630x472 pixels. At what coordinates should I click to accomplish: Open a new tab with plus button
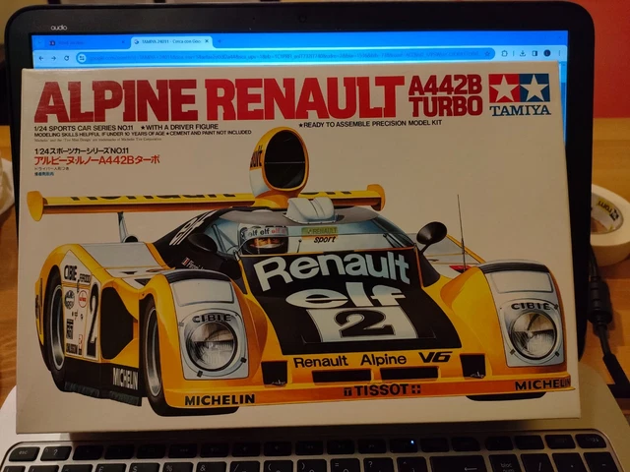[220, 41]
